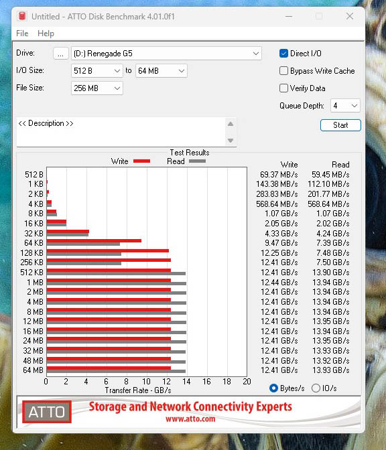Open the Queue Depth dropdown
Image resolution: width=386 pixels, height=450 pixels.
tap(345, 106)
